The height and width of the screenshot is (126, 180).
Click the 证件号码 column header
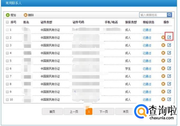[x=78, y=22]
